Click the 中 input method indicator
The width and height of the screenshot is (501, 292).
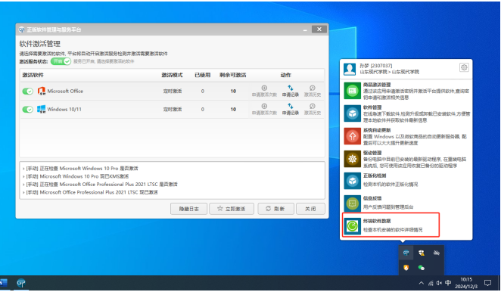(448, 283)
